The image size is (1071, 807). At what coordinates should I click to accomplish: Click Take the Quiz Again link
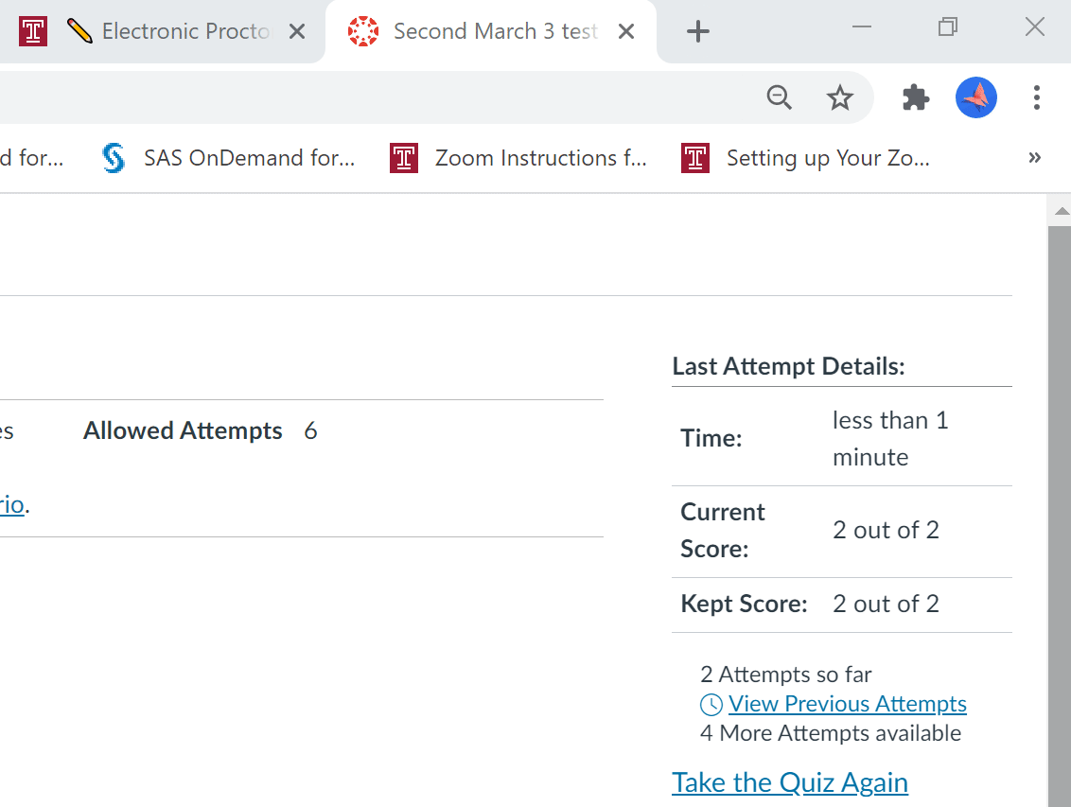790,782
